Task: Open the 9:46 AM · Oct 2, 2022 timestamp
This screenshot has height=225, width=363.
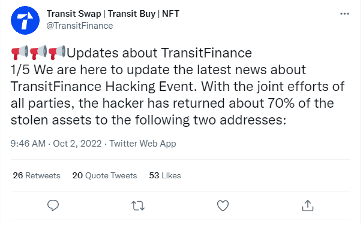Action: click(56, 144)
